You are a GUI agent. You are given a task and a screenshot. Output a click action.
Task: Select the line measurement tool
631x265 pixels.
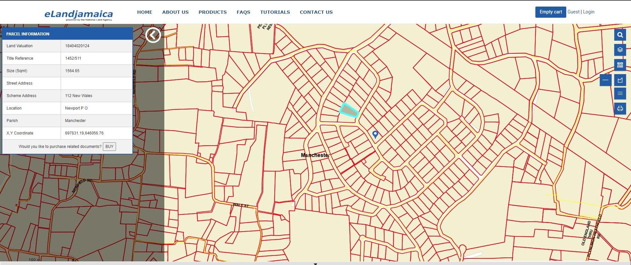point(605,80)
